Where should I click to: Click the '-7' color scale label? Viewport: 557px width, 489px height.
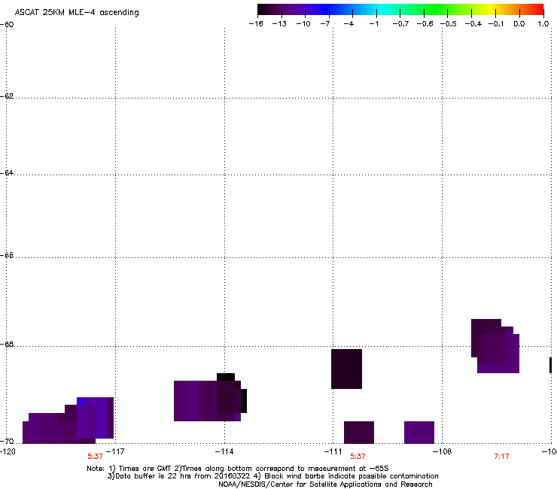[x=325, y=24]
